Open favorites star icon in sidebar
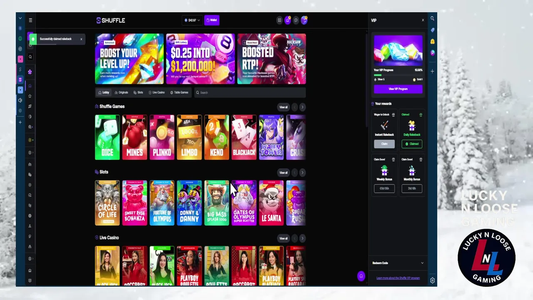533x300 pixels. 30,96
